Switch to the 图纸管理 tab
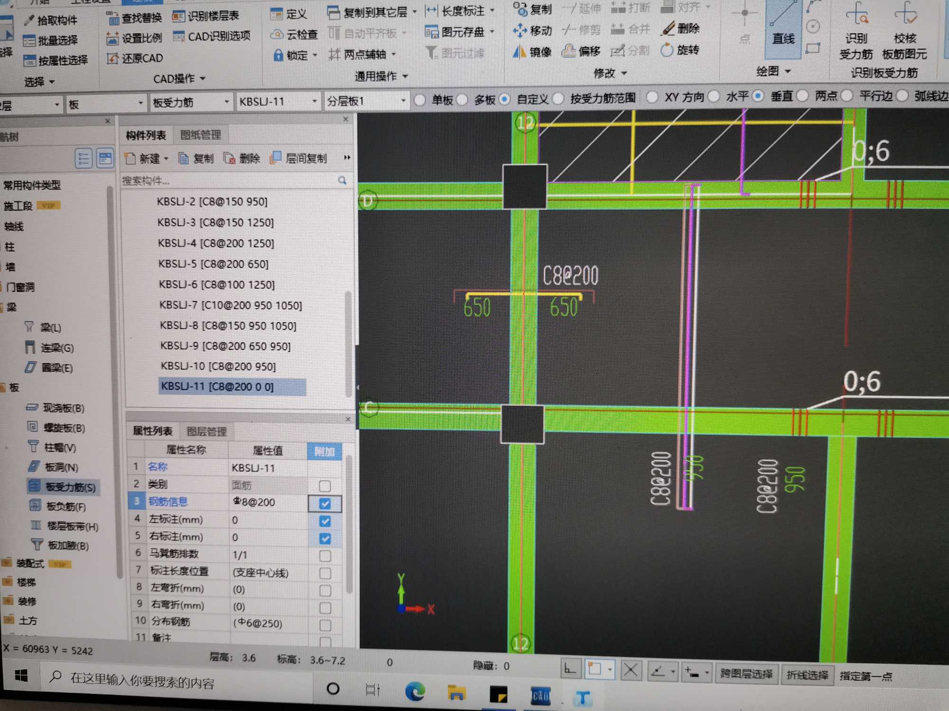949x711 pixels. click(x=201, y=135)
